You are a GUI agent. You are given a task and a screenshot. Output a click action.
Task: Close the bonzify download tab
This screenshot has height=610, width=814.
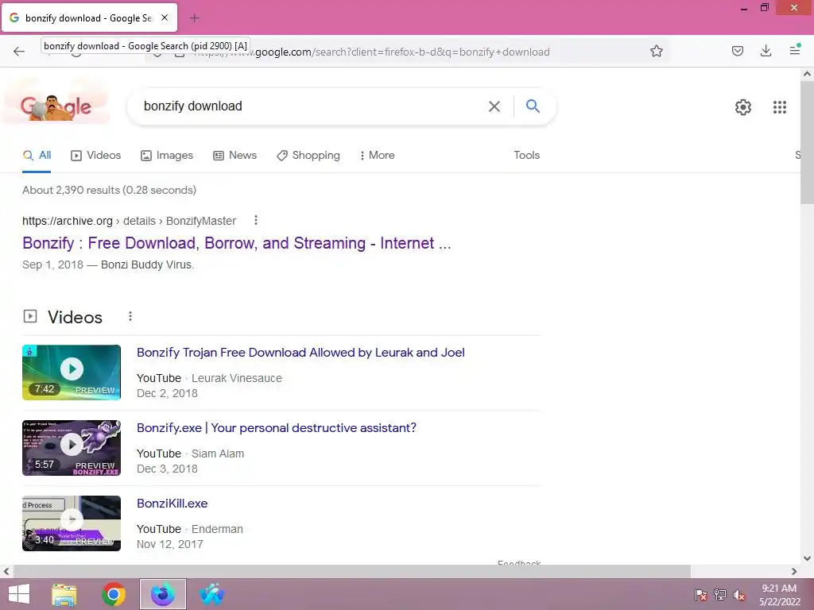(x=165, y=17)
